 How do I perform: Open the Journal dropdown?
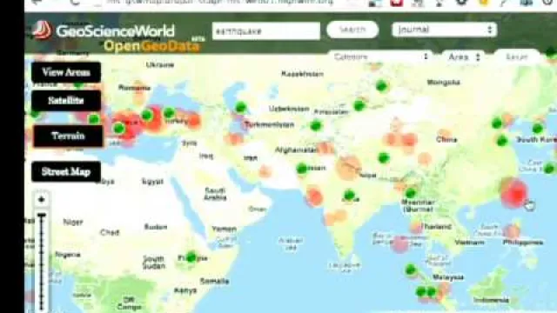[x=444, y=30]
